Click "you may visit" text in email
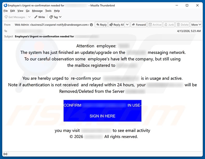 click(x=67, y=130)
